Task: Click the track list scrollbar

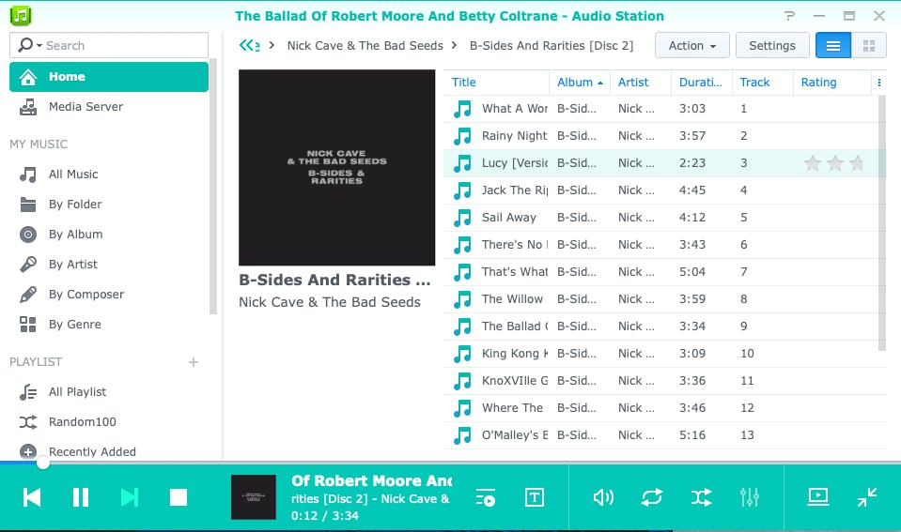Action: click(x=882, y=222)
